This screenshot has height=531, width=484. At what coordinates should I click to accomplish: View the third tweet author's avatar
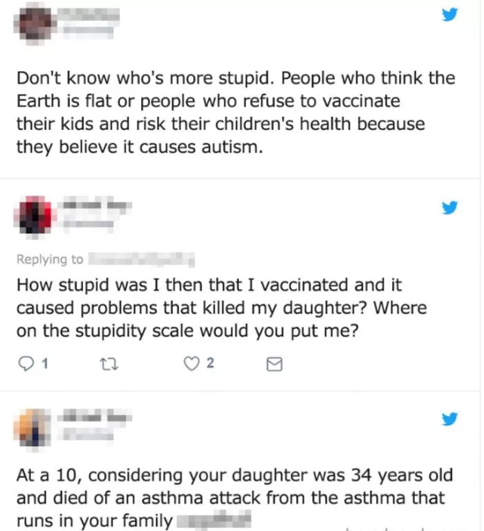33,425
